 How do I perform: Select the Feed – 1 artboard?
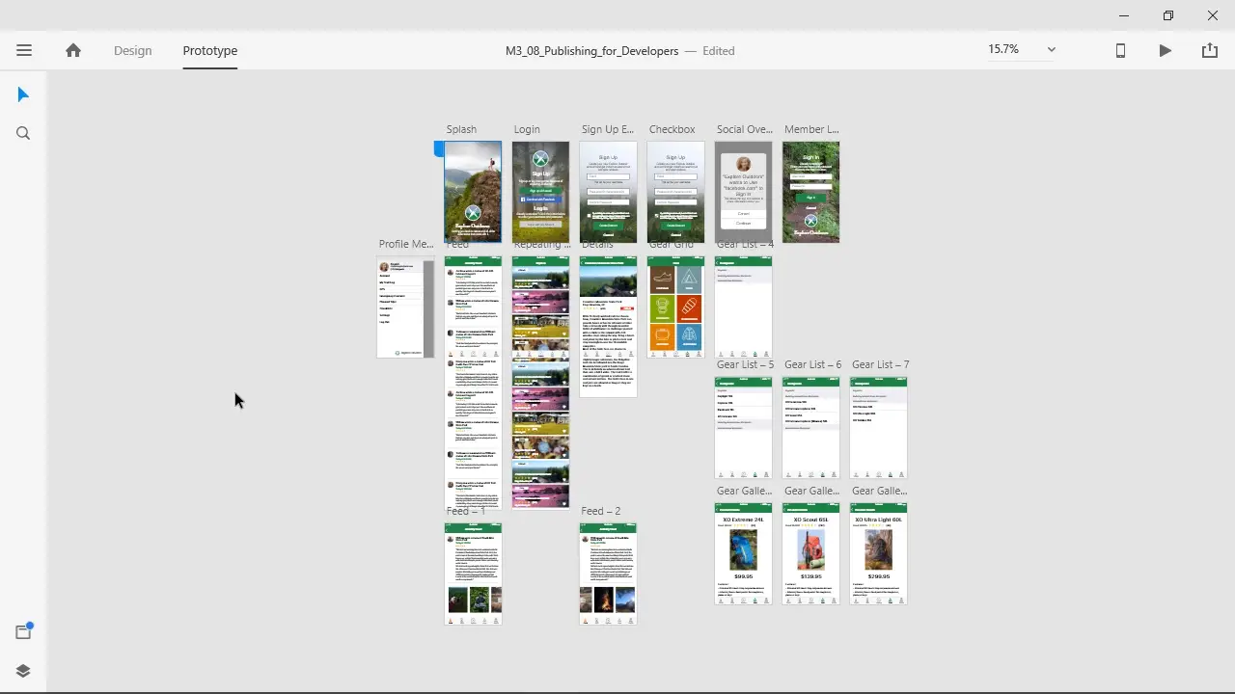pos(473,574)
